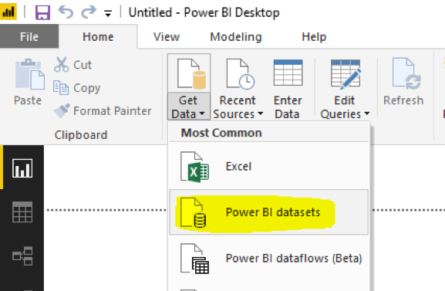The image size is (445, 291).
Task: Redo the last undone action
Action: pos(89,12)
